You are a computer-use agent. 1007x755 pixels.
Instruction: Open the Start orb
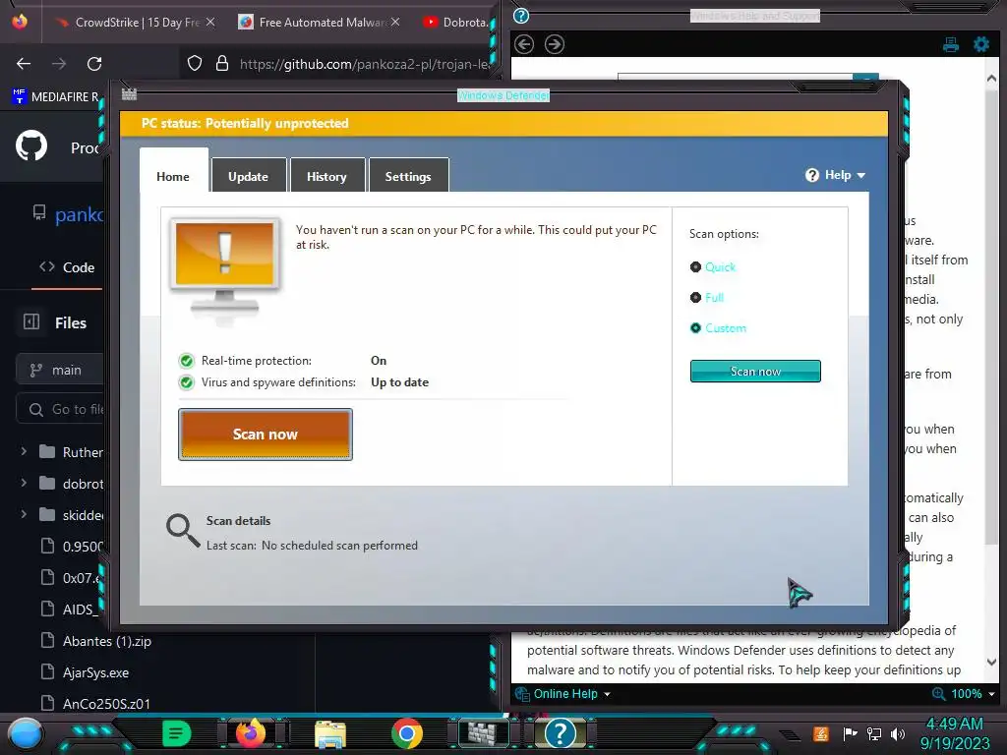pos(24,734)
